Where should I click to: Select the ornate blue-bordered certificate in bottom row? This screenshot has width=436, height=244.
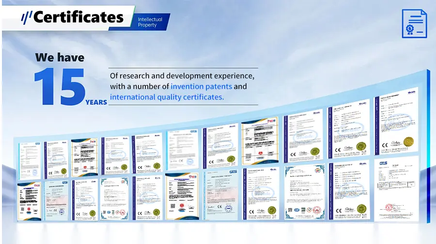pos(303,193)
